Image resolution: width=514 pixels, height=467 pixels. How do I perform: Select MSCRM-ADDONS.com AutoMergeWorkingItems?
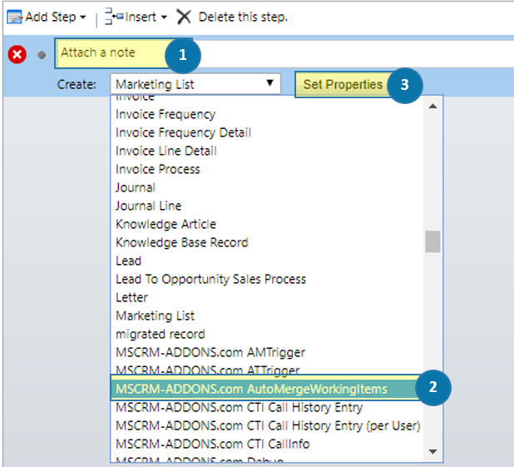point(267,389)
